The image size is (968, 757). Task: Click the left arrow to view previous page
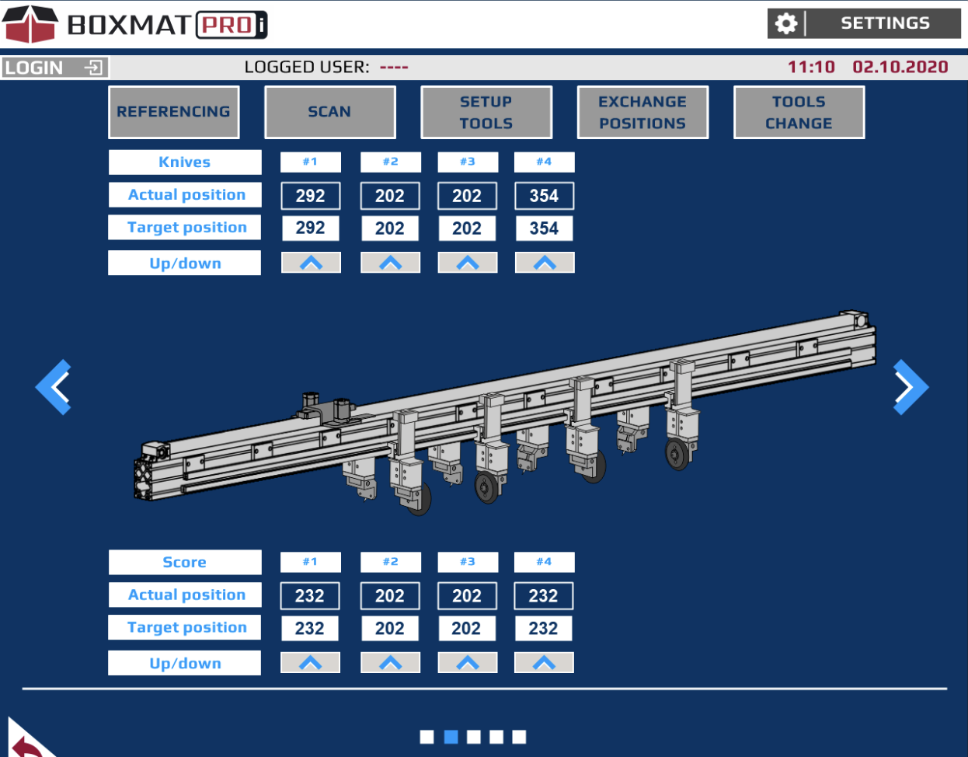[x=54, y=386]
